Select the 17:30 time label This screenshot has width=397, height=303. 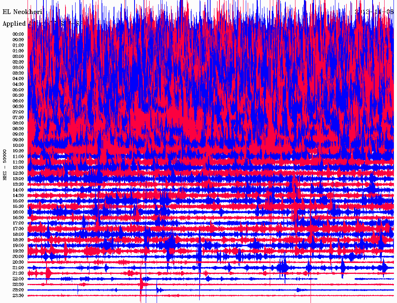click(18, 229)
